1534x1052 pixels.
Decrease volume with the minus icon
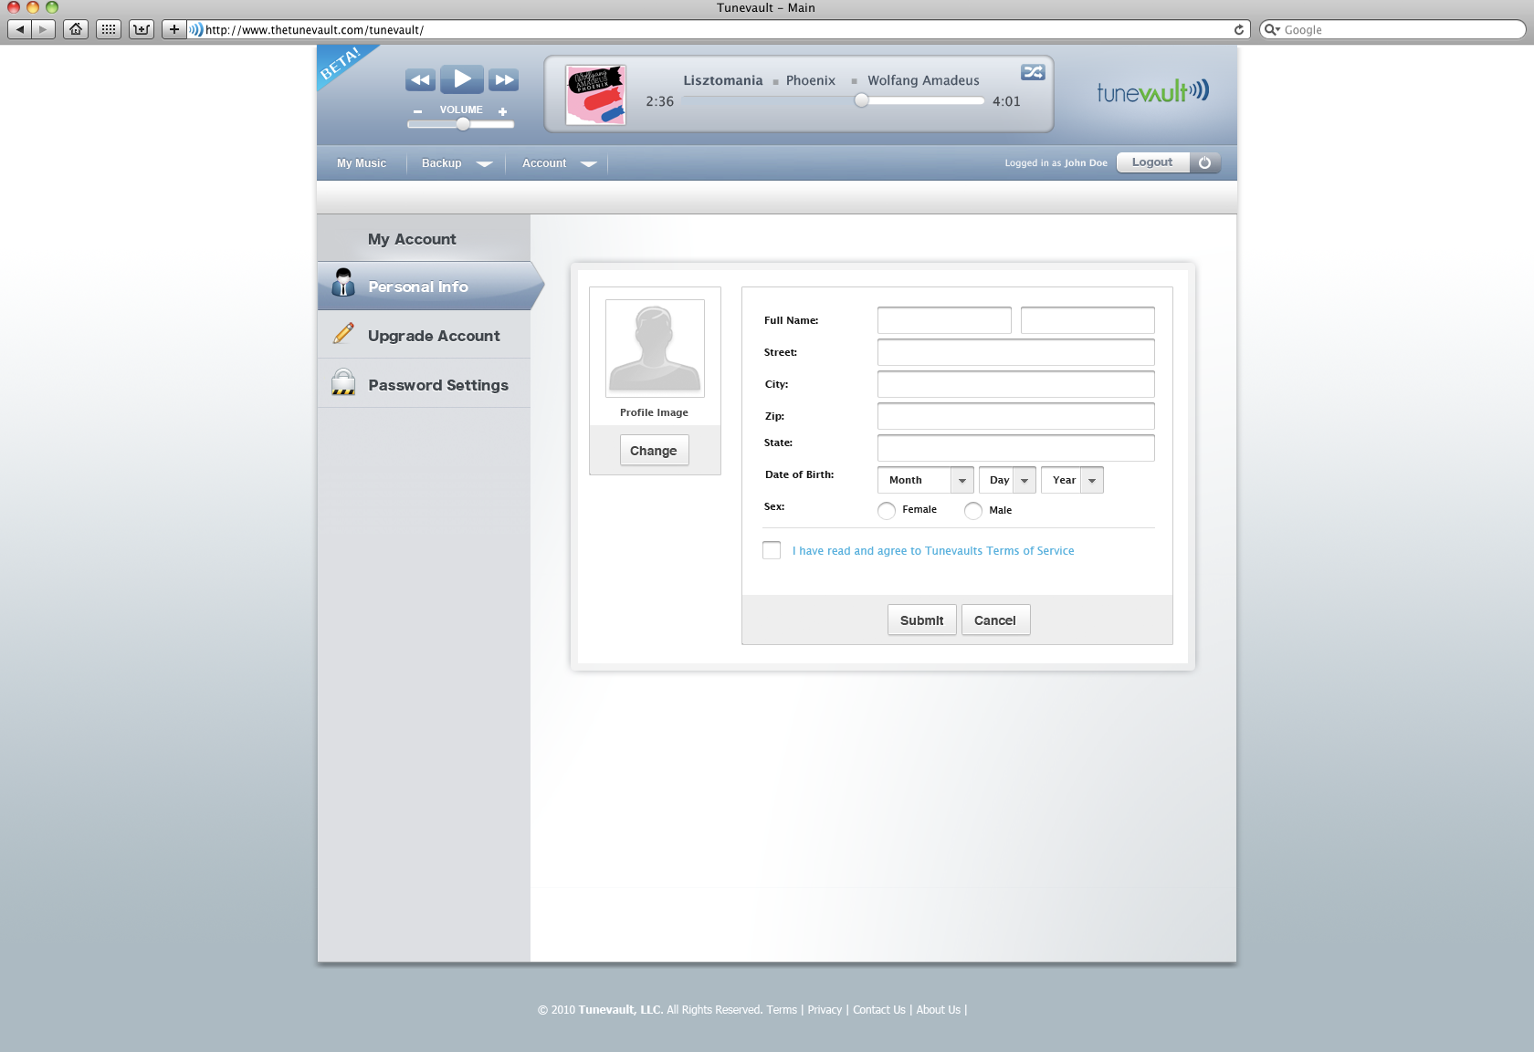click(x=417, y=111)
